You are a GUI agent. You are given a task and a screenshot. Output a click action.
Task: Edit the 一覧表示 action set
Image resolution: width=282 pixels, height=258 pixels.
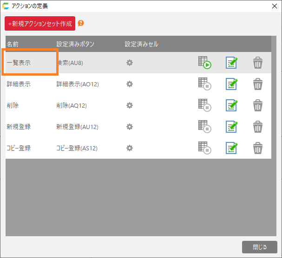point(231,63)
